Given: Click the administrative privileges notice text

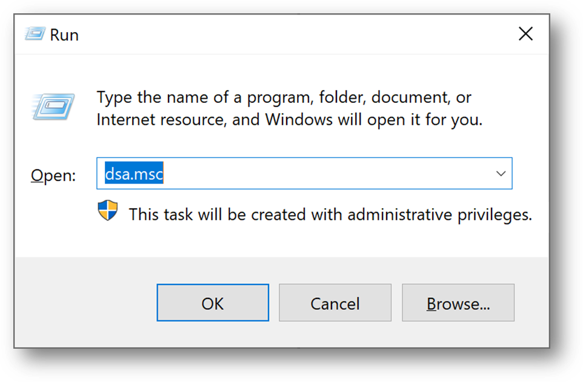Looking at the screenshot, I should pyautogui.click(x=330, y=214).
